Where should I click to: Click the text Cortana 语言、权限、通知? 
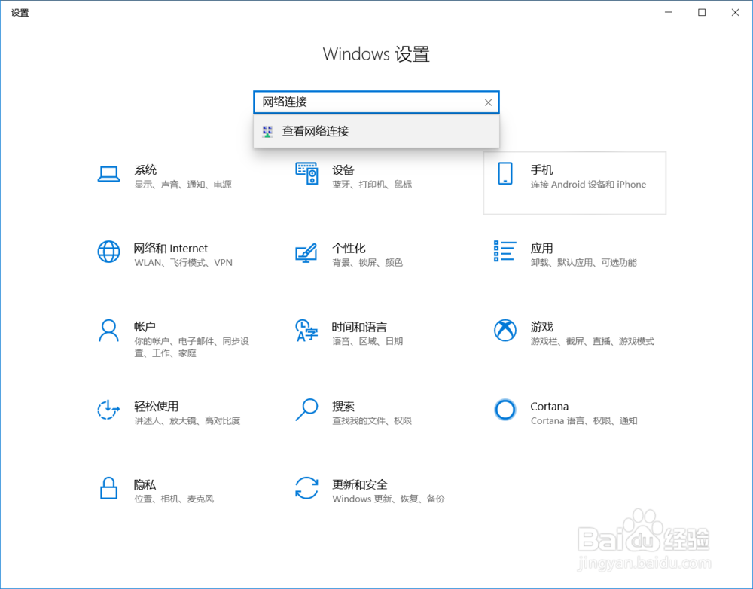click(x=584, y=421)
